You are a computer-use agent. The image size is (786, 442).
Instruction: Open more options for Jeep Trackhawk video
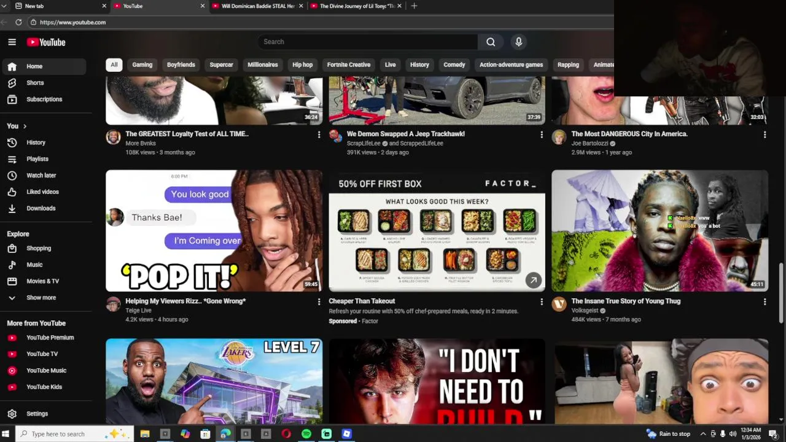(542, 134)
